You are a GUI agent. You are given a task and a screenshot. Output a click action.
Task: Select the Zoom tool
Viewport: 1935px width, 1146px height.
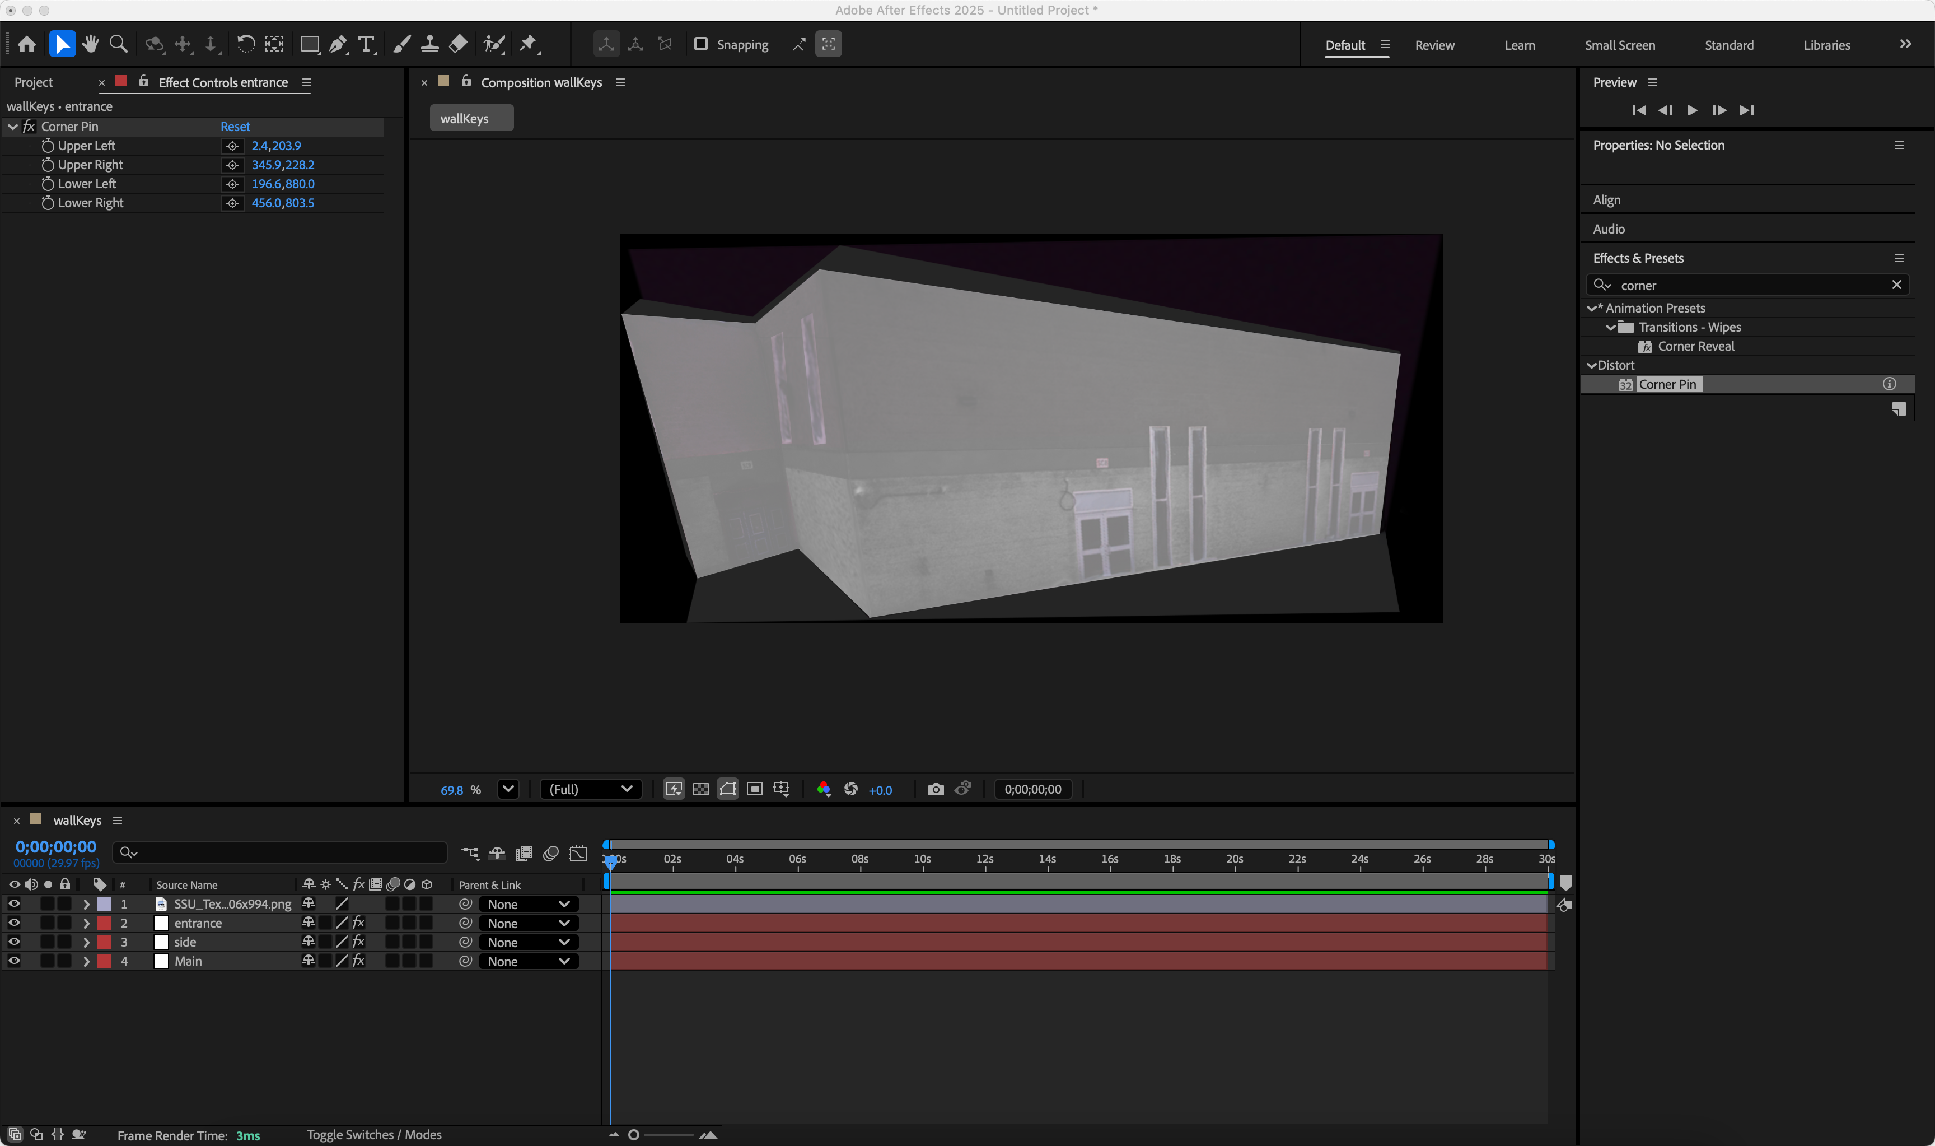(118, 44)
